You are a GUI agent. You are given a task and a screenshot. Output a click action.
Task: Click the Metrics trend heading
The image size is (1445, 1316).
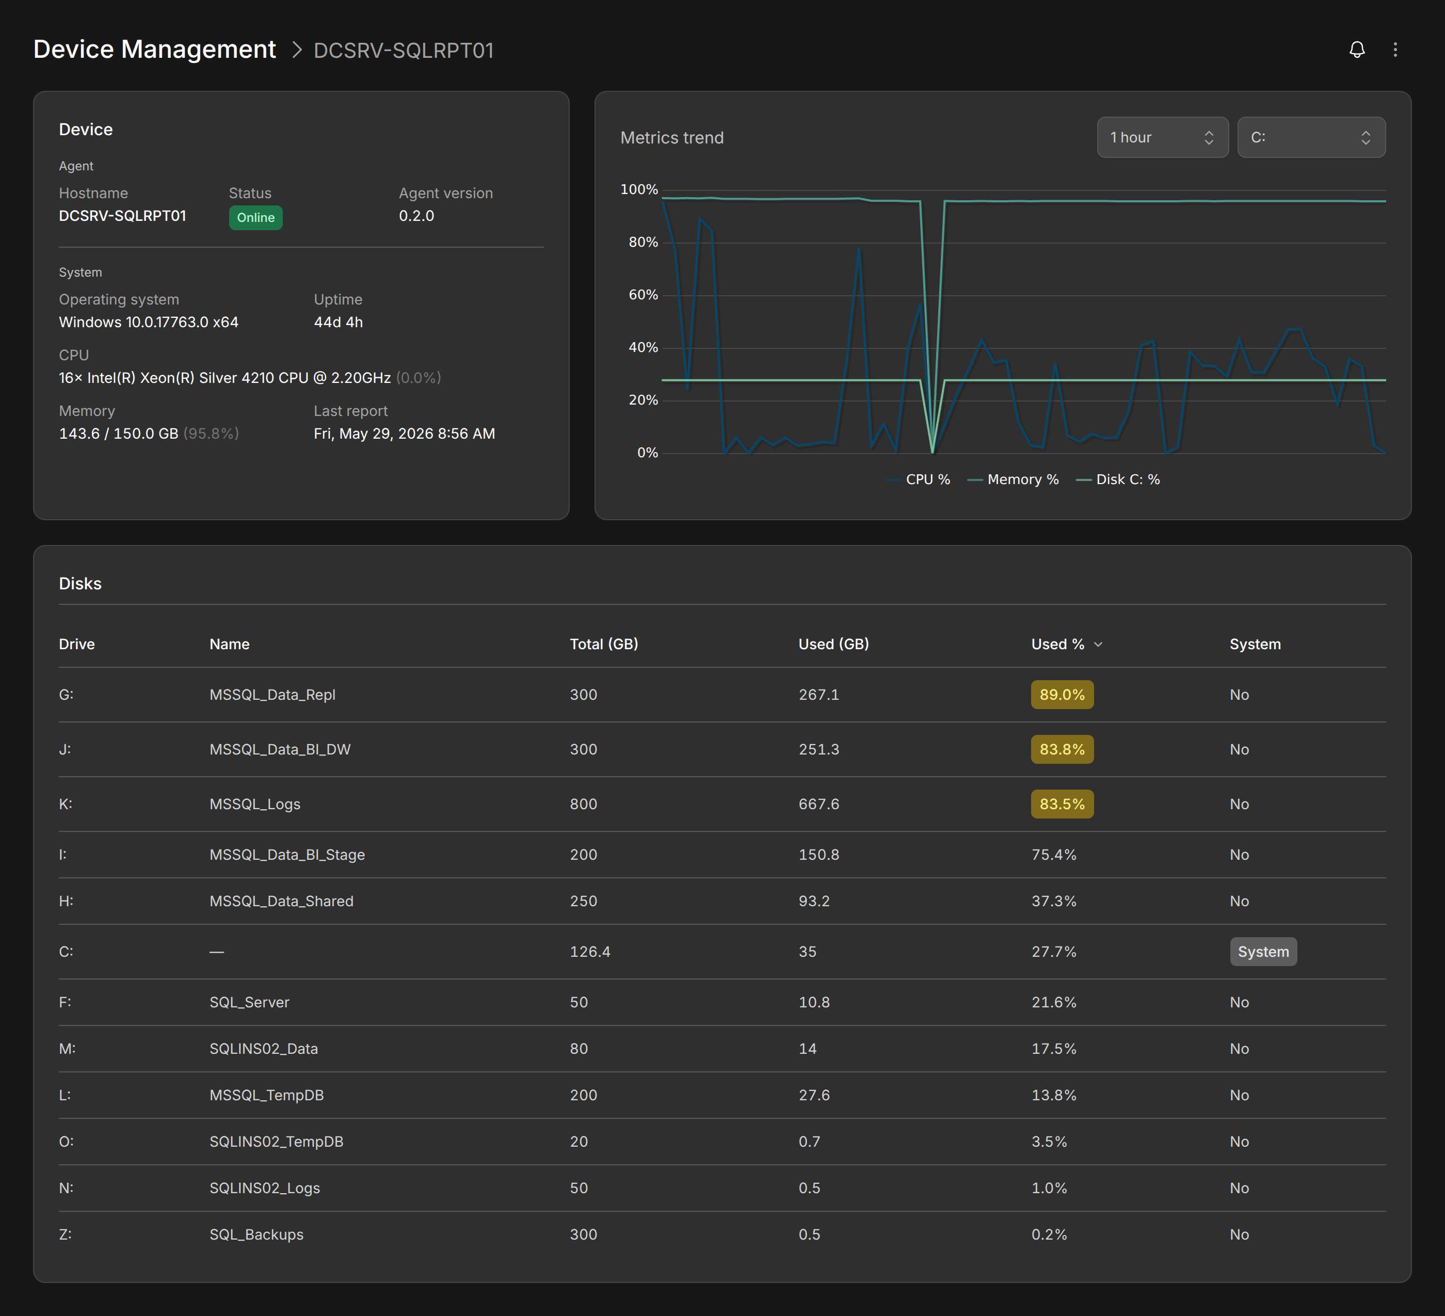[x=671, y=138]
